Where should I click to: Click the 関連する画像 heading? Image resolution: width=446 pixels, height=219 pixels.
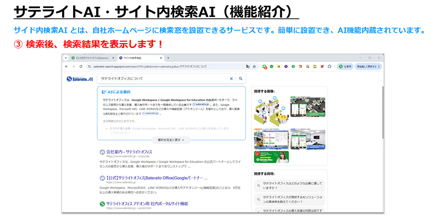pos(264,91)
